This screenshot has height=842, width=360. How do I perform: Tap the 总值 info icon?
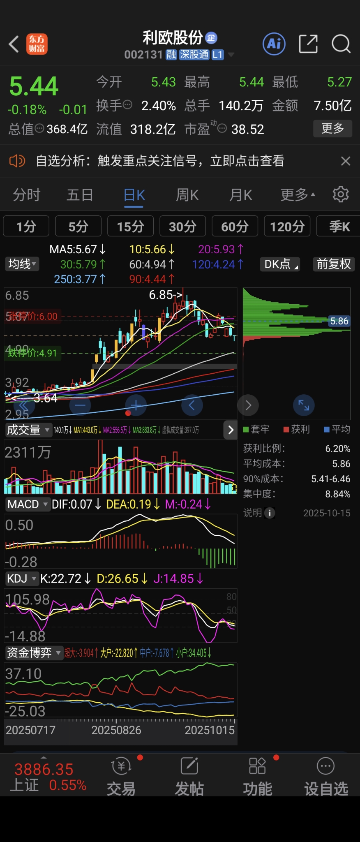[39, 129]
